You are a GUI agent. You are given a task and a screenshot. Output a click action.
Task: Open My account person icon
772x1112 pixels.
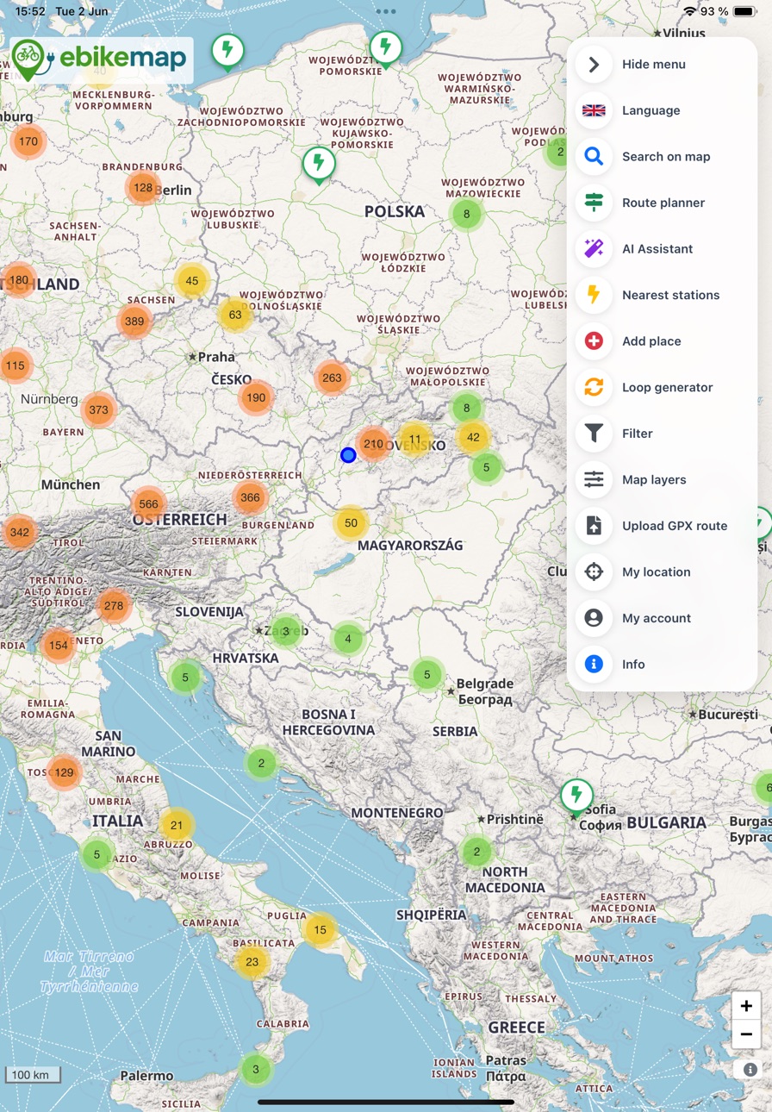(x=594, y=618)
